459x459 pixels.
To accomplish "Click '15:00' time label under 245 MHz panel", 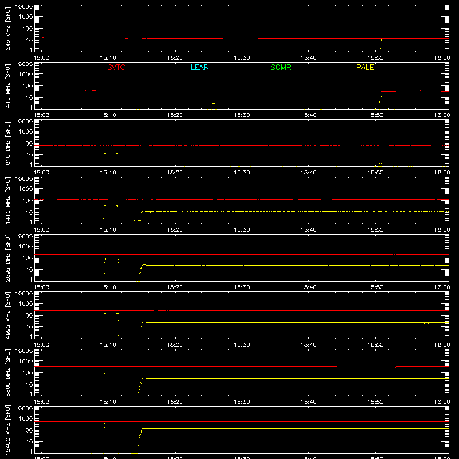I will tap(41, 58).
